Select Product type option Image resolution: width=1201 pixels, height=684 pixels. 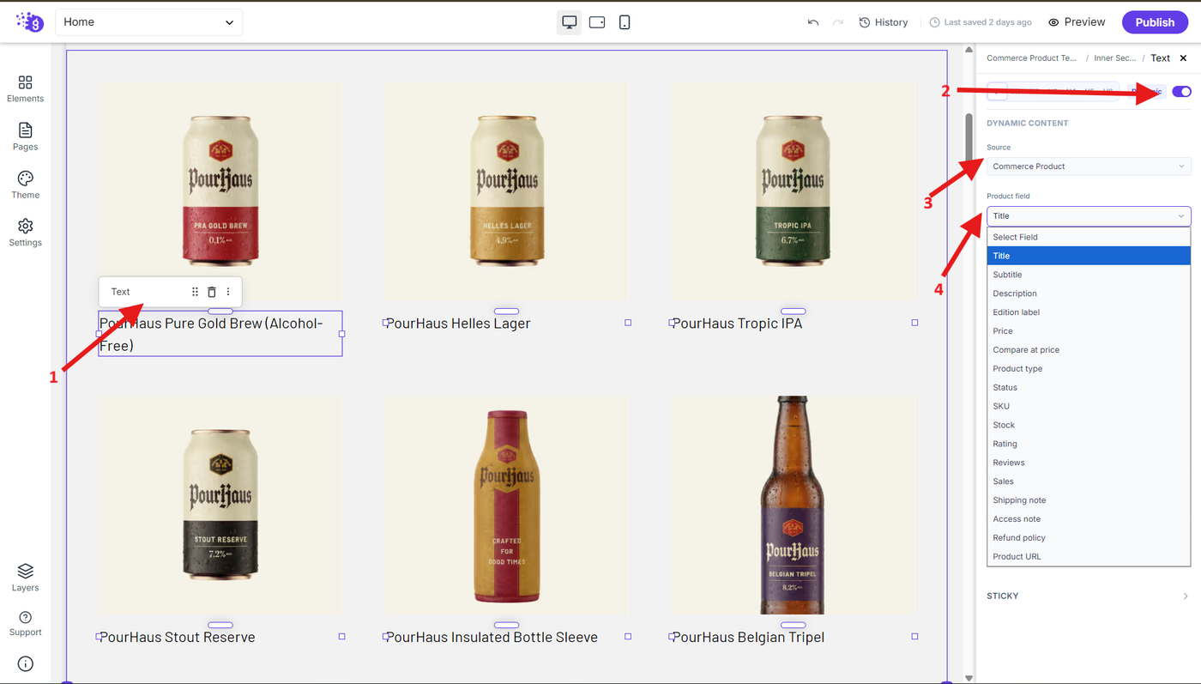(x=1089, y=369)
